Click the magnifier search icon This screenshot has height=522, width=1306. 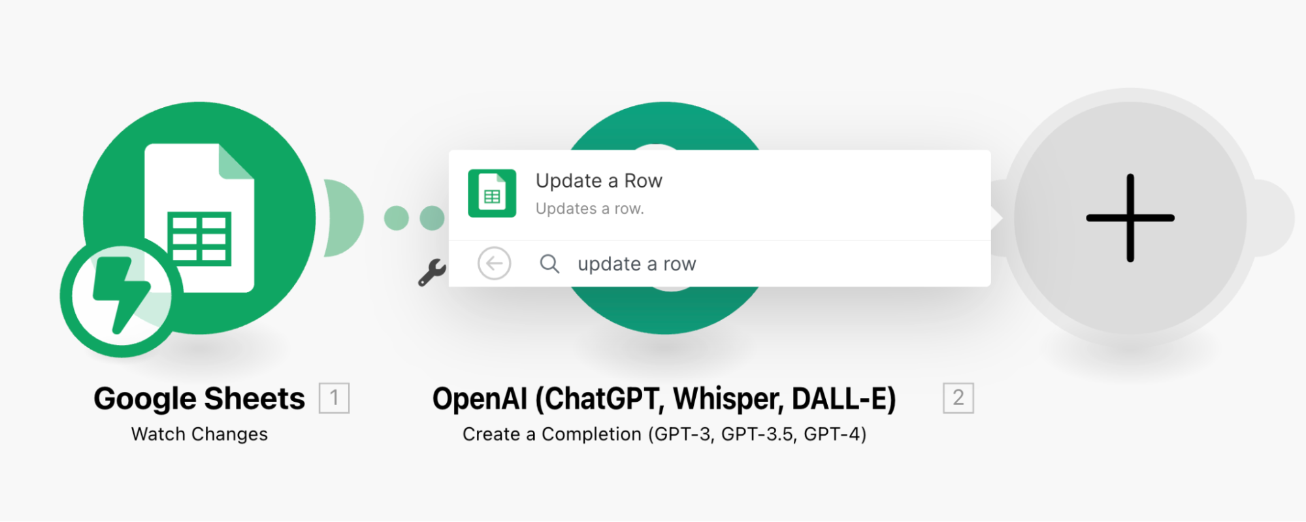click(x=549, y=264)
